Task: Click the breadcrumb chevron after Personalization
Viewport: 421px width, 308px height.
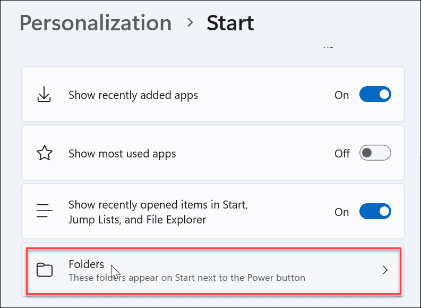Action: (189, 23)
